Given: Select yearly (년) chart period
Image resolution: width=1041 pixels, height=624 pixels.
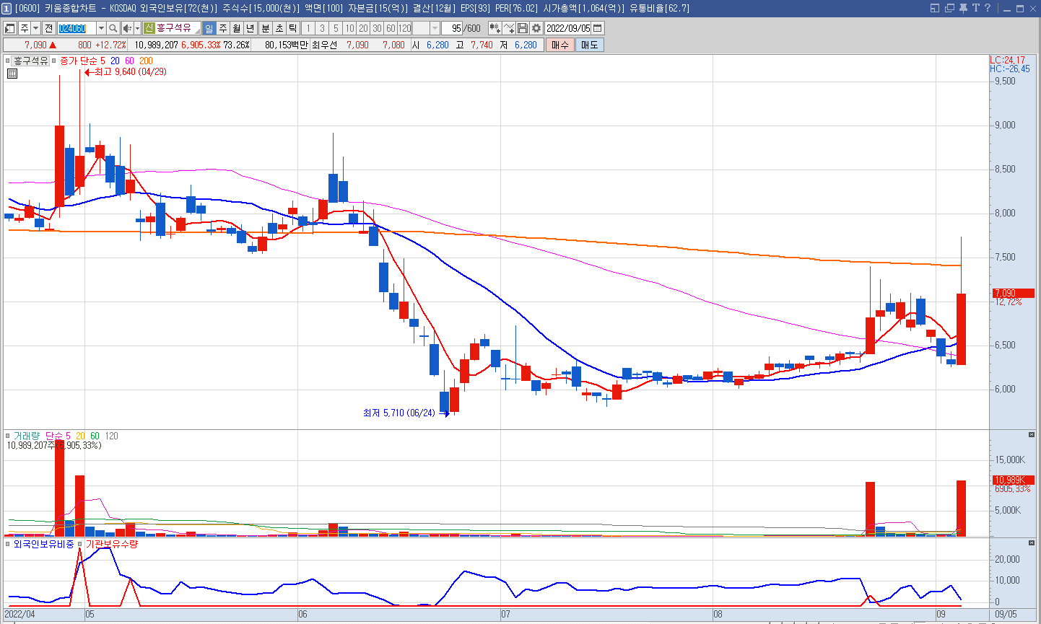Looking at the screenshot, I should pos(251,28).
